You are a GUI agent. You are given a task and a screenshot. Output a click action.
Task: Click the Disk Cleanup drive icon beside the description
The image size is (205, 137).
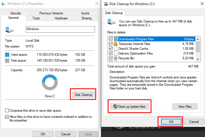tap(111, 22)
